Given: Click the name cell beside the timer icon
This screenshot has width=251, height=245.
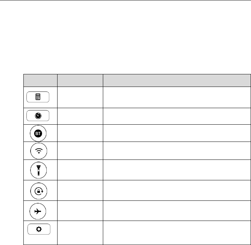Looking at the screenshot, I should [80, 116].
